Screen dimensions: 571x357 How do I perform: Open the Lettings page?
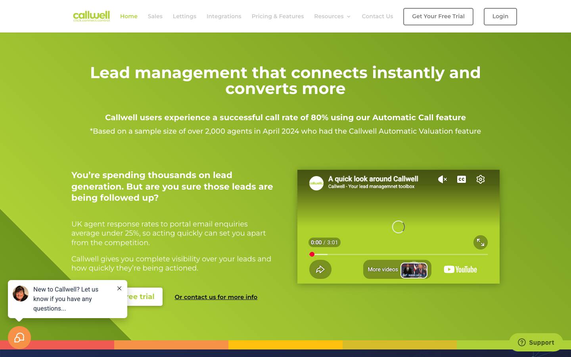click(x=184, y=16)
